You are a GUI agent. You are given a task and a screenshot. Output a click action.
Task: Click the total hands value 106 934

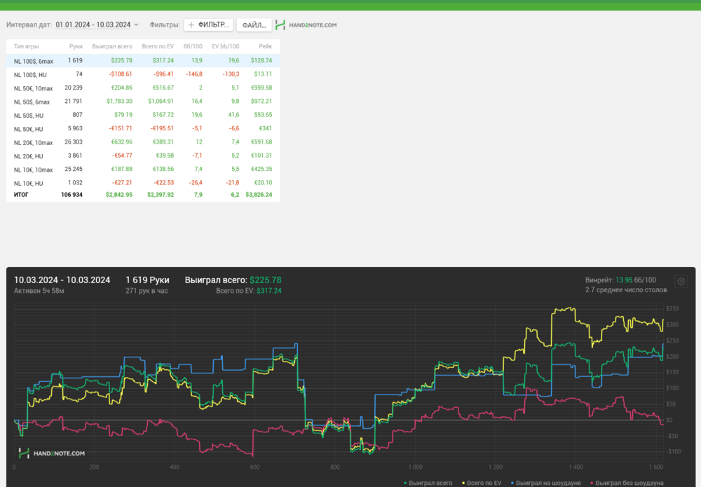click(72, 195)
